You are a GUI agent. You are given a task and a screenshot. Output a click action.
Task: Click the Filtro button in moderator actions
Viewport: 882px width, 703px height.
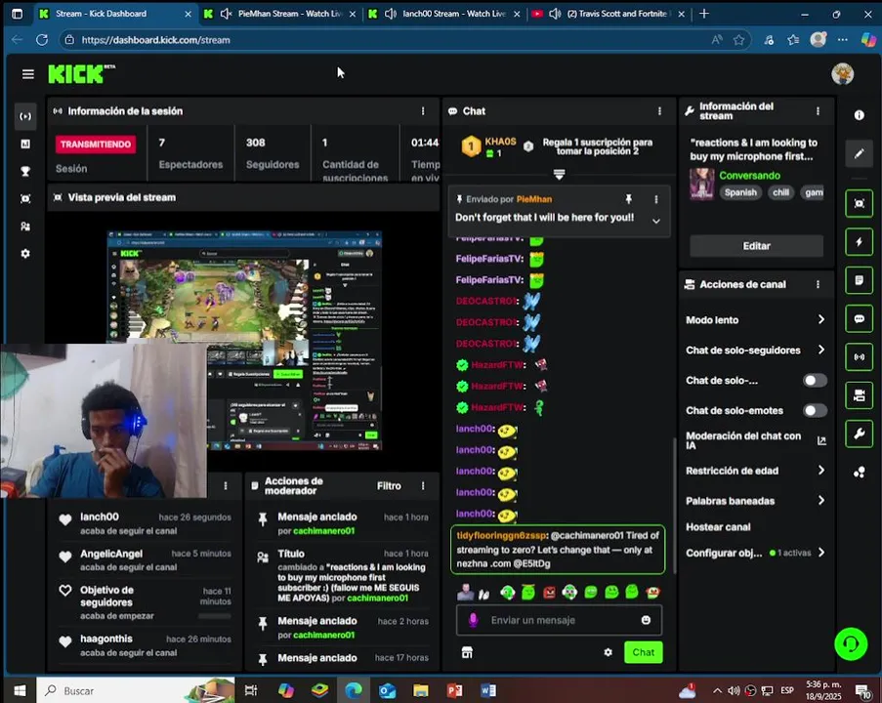point(389,486)
